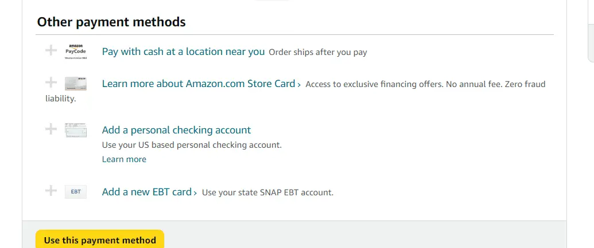594x248 pixels.
Task: Click the Other payment methods heading
Action: click(111, 22)
